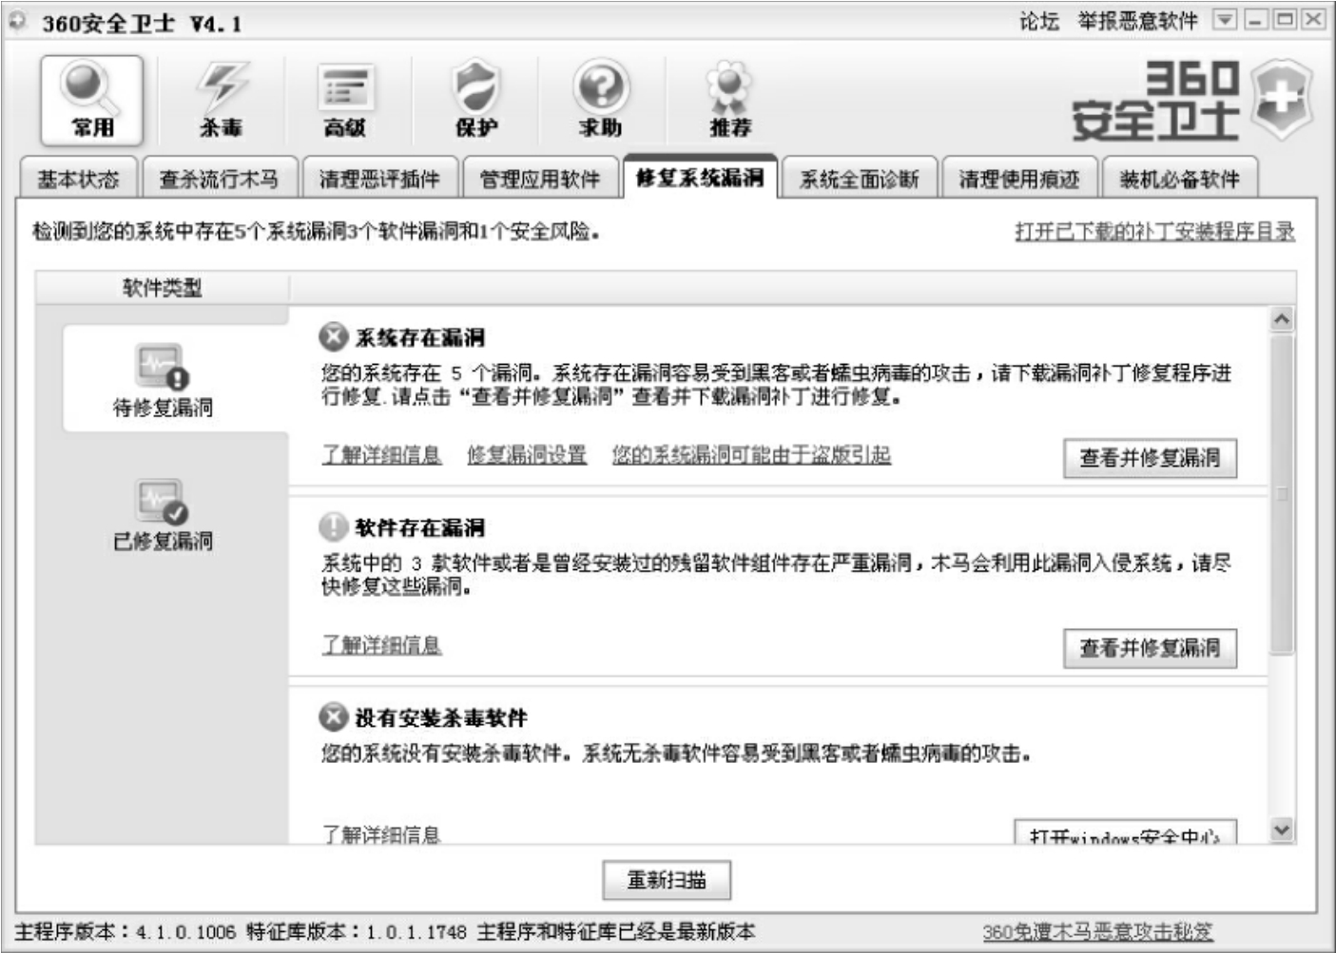
Task: Click 查看并修复漏洞 for system vulnerabilities
Action: (x=1150, y=458)
